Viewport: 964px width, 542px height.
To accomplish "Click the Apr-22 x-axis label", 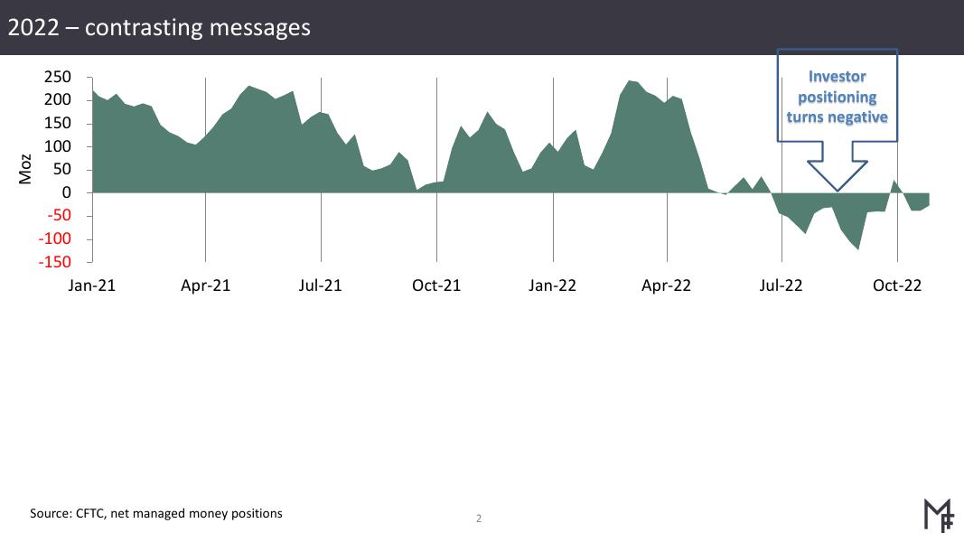I will (x=666, y=285).
